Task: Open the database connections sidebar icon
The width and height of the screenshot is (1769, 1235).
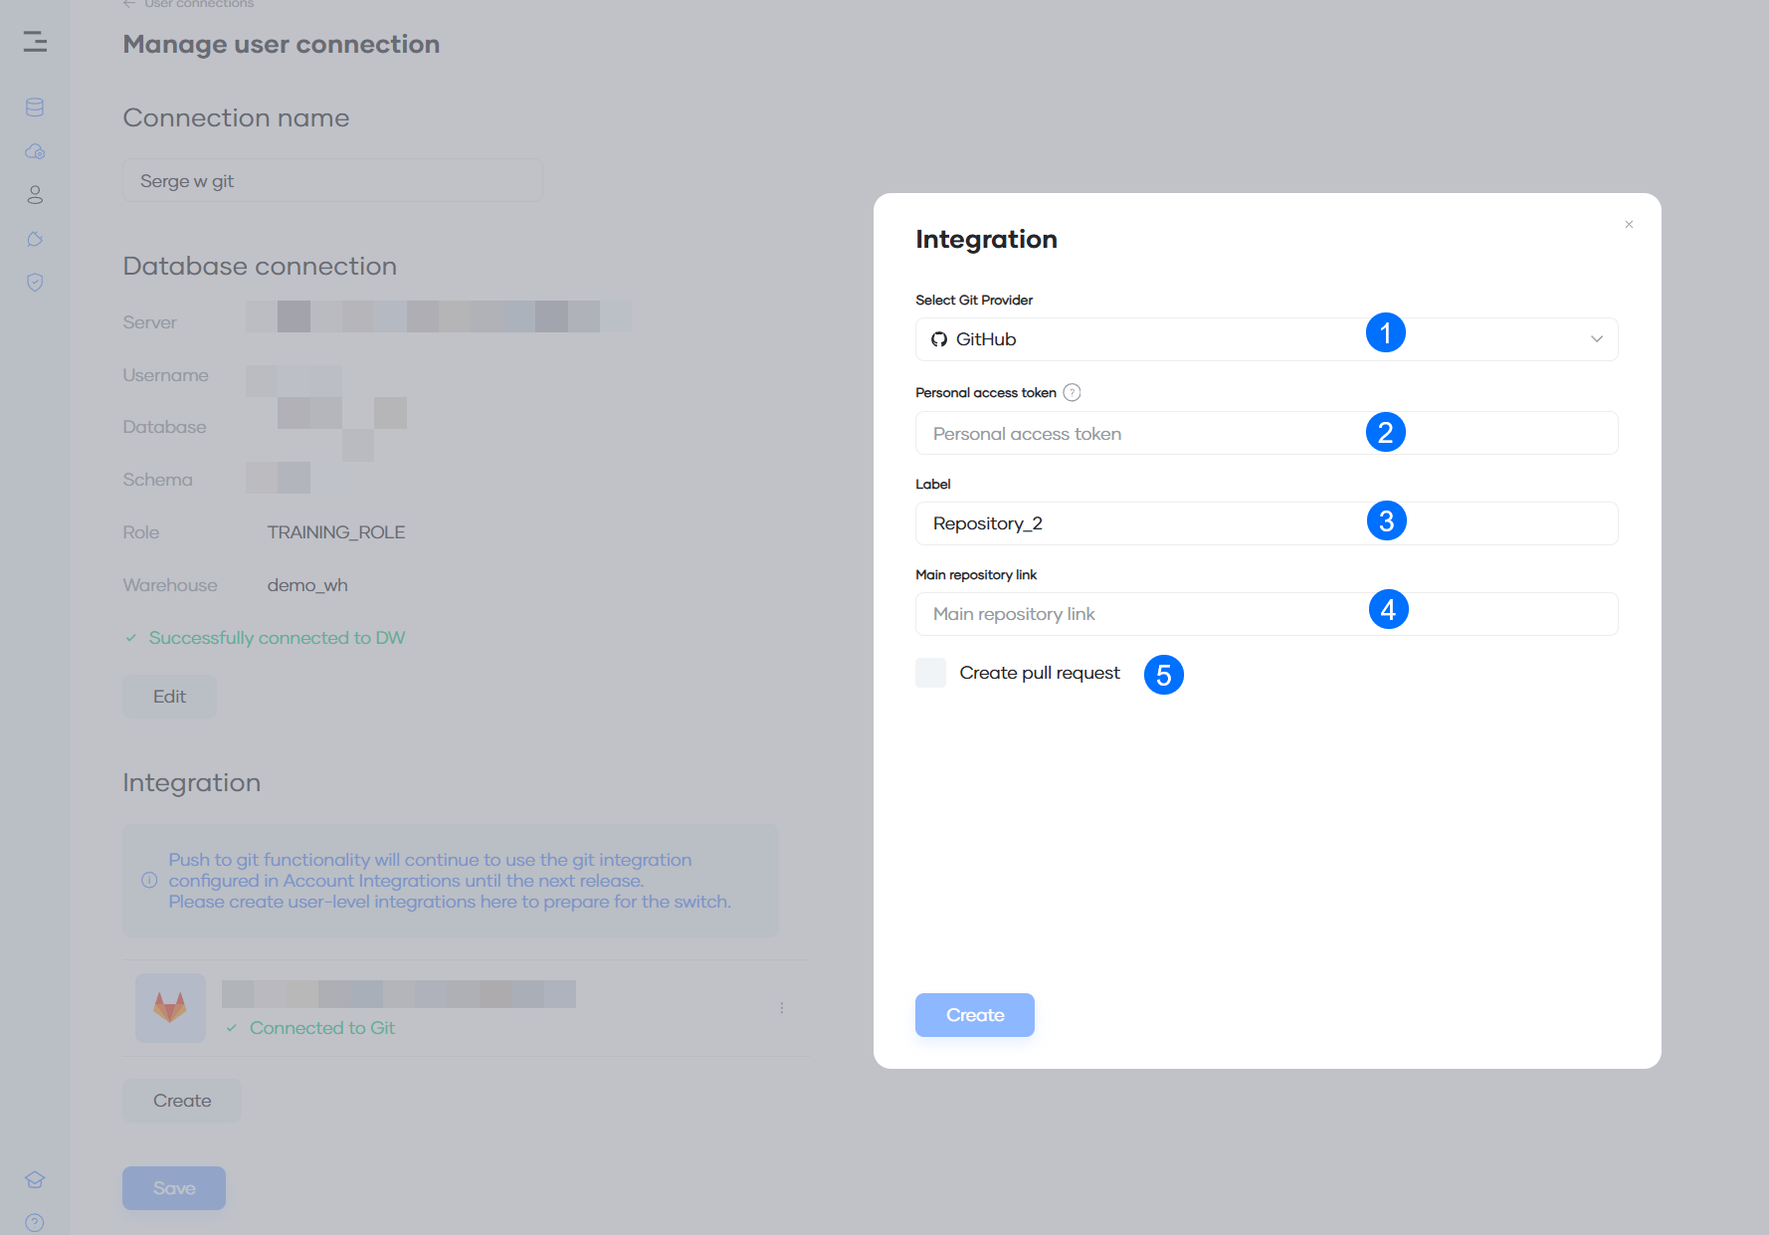Action: [34, 106]
